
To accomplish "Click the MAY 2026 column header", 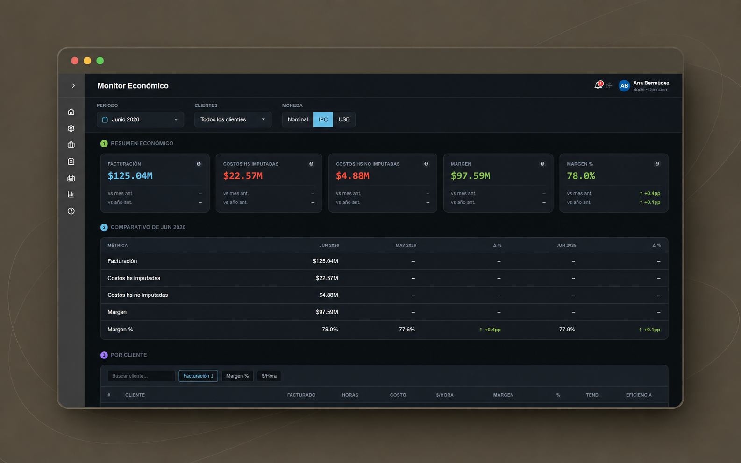I will point(406,246).
